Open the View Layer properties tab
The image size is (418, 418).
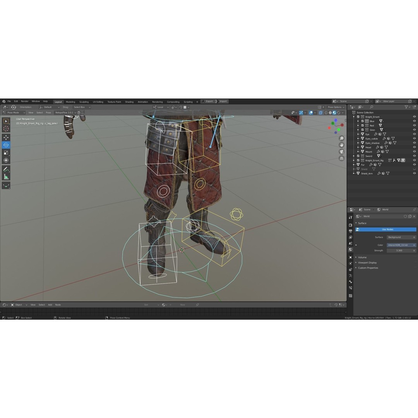pos(351,237)
